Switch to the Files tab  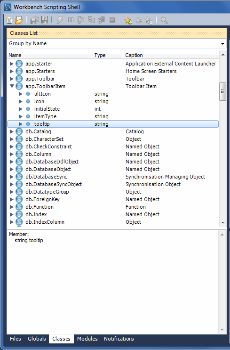coord(16,339)
